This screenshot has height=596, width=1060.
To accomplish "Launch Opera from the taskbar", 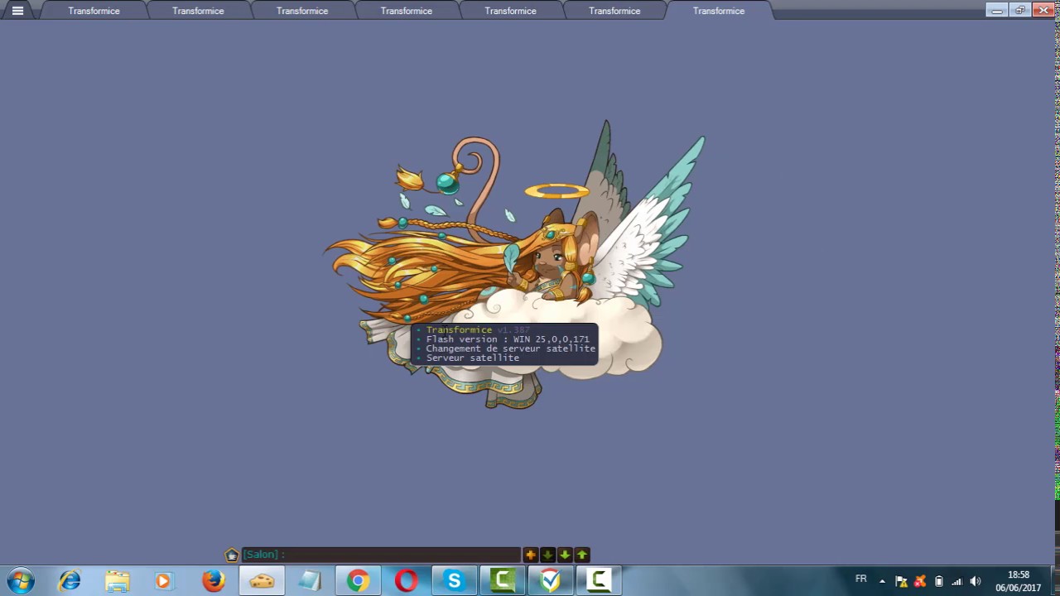I will (x=406, y=581).
